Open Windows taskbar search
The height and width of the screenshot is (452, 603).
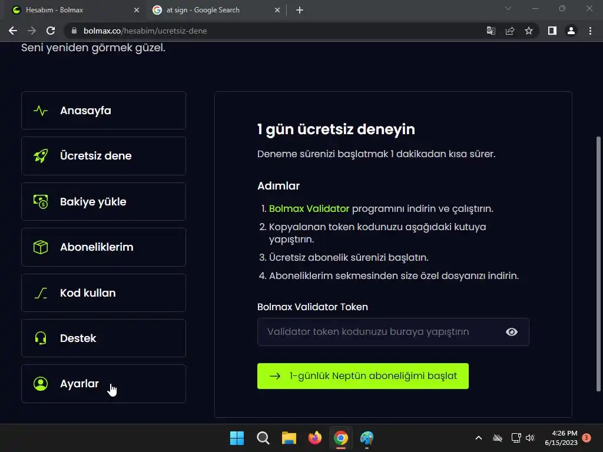tap(263, 438)
